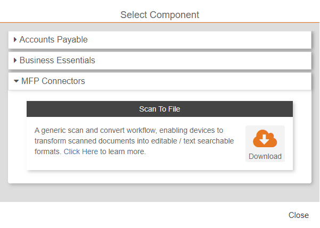Click the orange cloud download icon
Viewport: 320px width, 228px height.
(265, 139)
